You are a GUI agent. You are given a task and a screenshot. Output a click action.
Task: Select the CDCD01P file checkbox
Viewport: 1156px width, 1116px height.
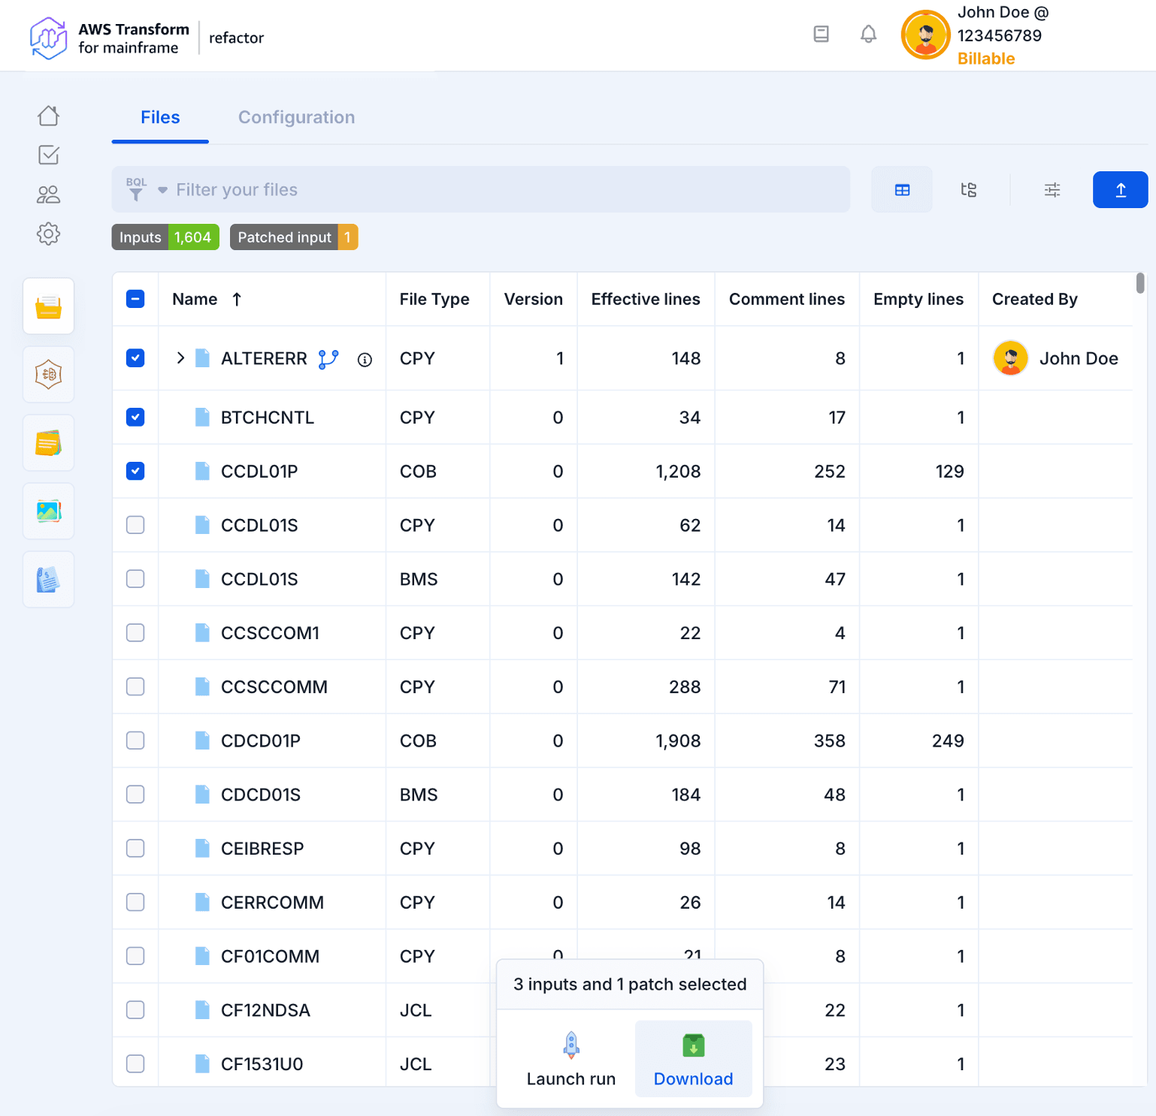[135, 740]
